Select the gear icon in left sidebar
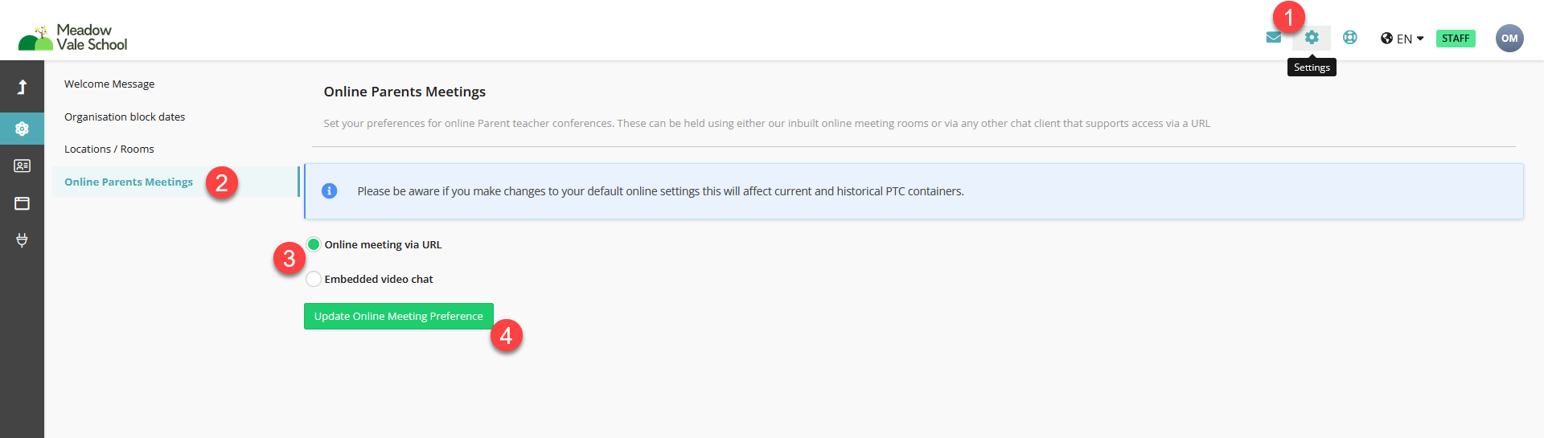The image size is (1544, 438). tap(22, 129)
